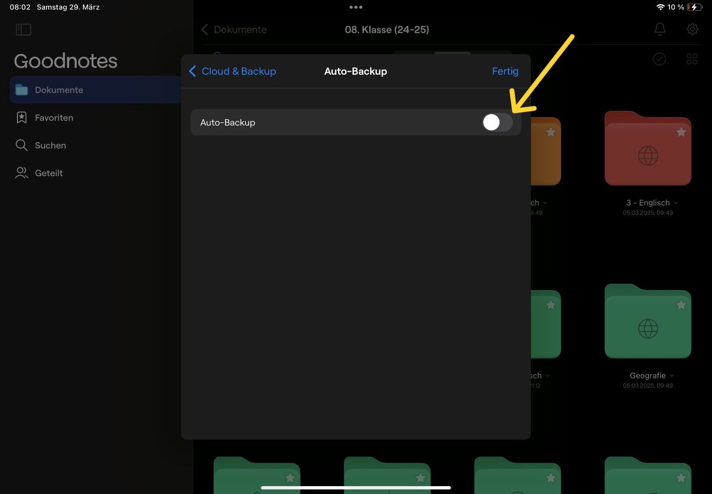
Task: Navigate back to Dokumente in the header
Action: click(x=234, y=30)
